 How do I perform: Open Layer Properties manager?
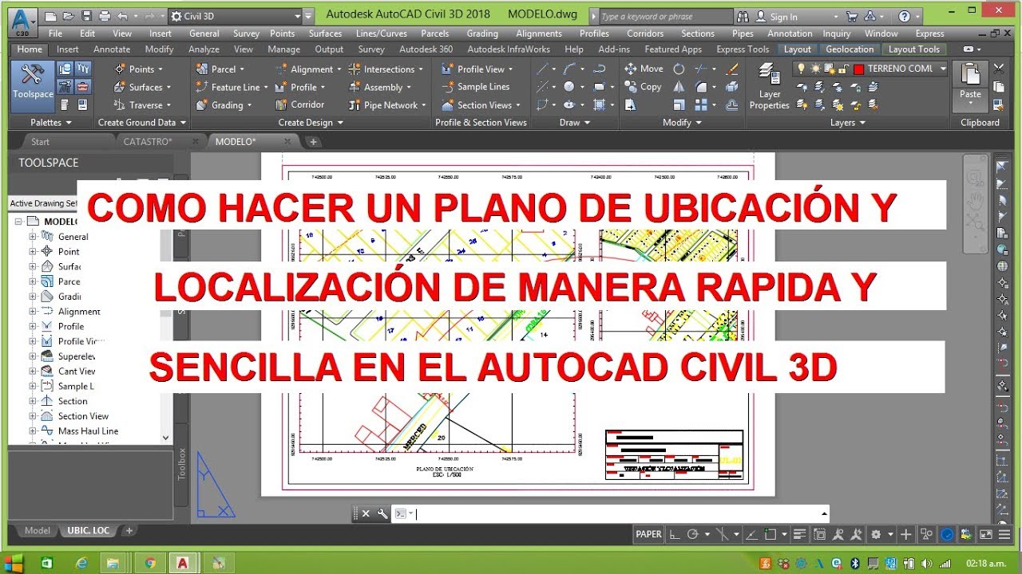pyautogui.click(x=770, y=88)
